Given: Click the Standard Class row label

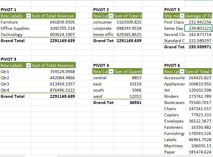Looking at the screenshot, I should point(174,41).
